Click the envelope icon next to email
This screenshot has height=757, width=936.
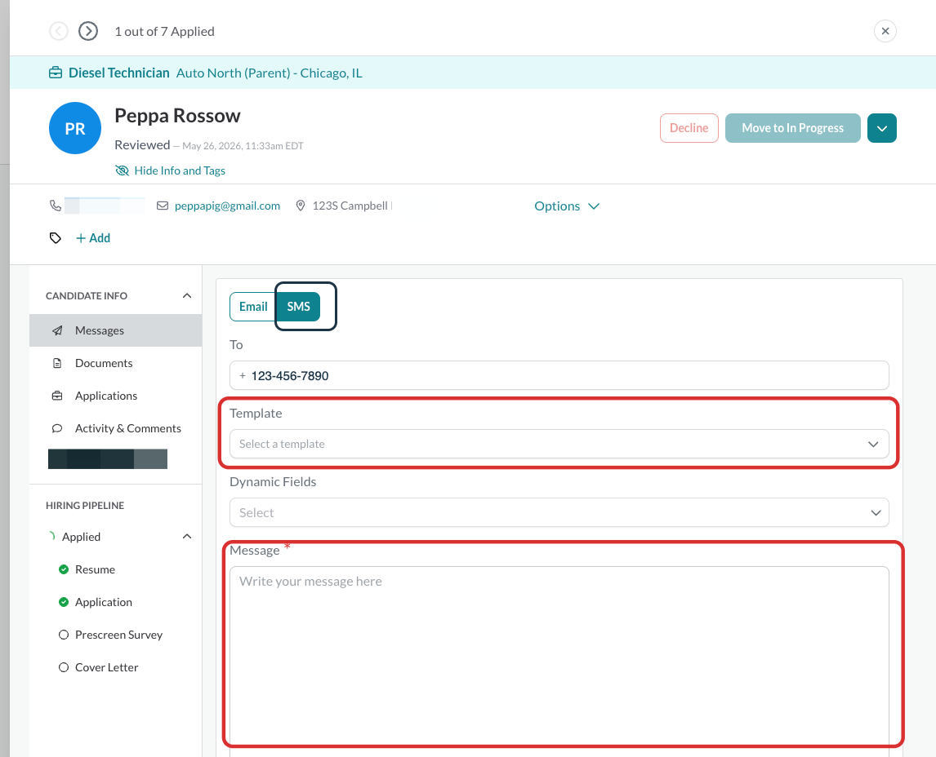click(x=163, y=206)
